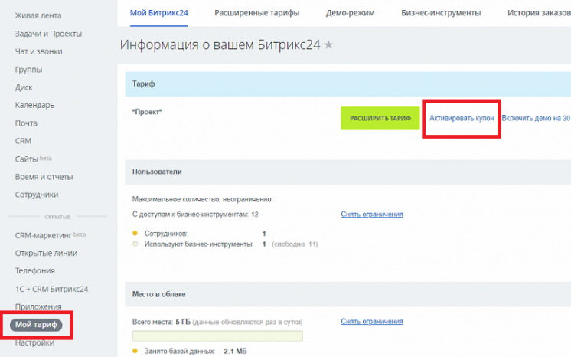Click the Активировать купон link
571x357 pixels.
coord(462,118)
